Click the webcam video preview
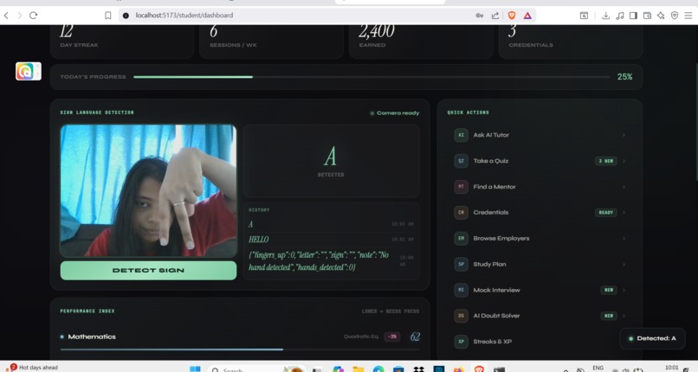This screenshot has height=372, width=698. click(x=148, y=190)
